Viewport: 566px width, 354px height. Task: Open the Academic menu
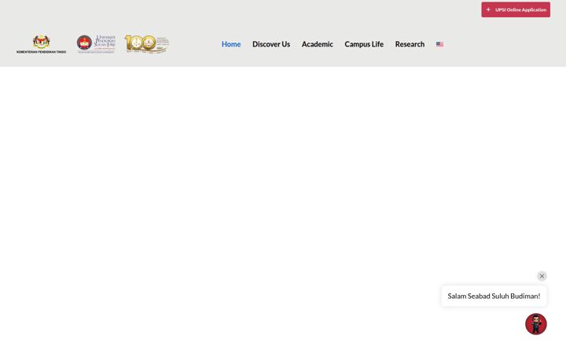point(318,44)
